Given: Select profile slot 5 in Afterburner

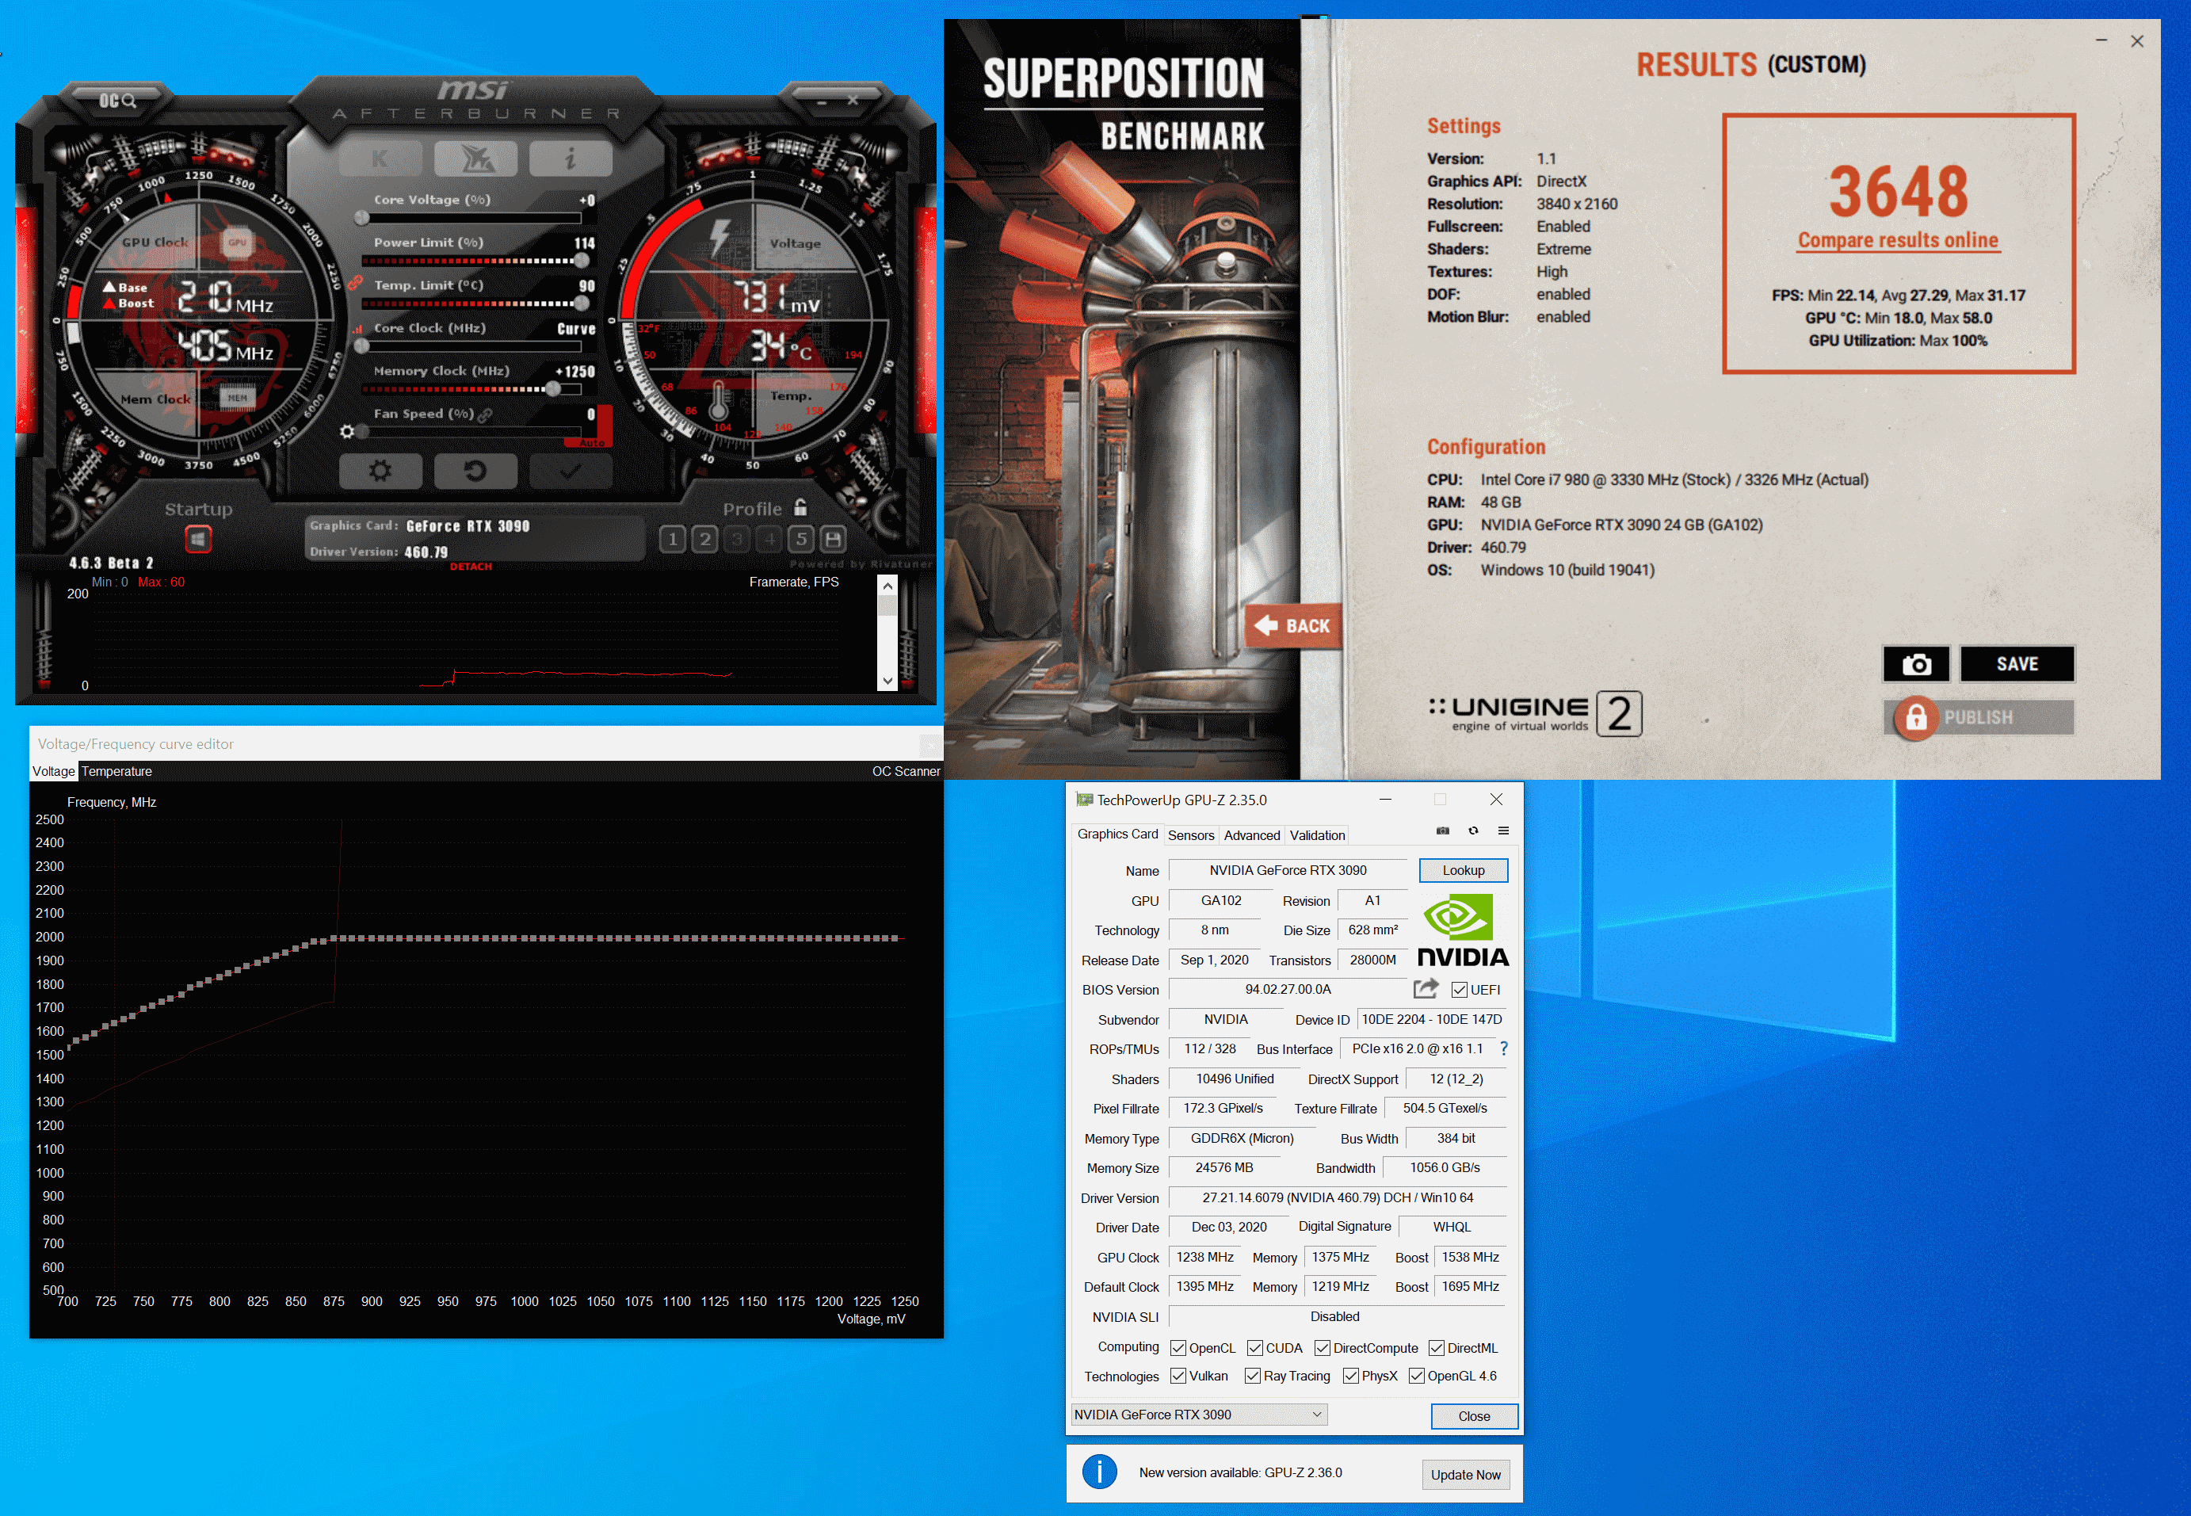Looking at the screenshot, I should [x=800, y=540].
